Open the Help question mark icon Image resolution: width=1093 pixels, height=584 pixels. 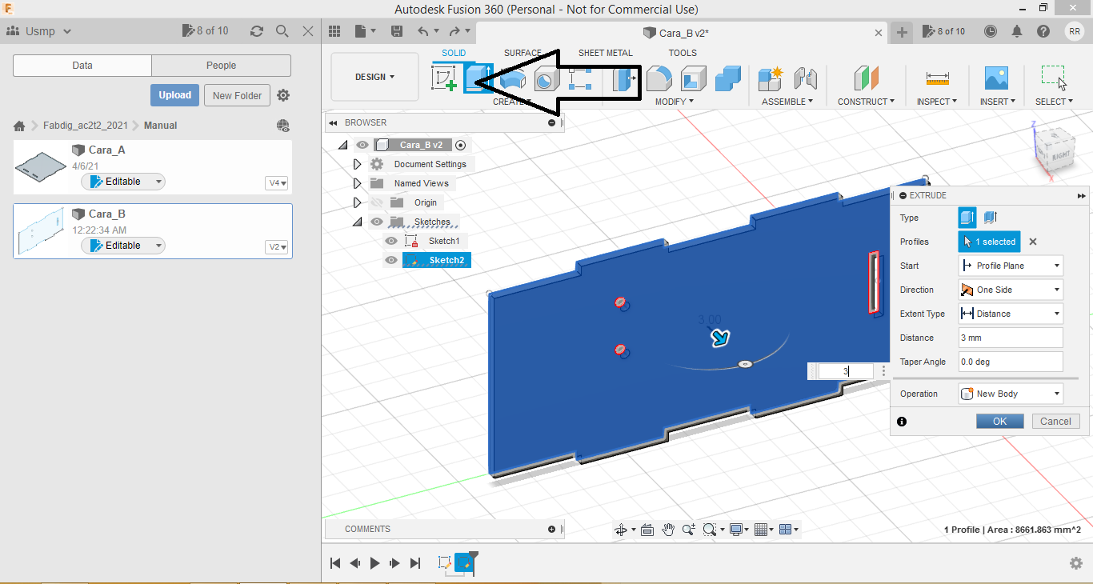pos(1043,31)
